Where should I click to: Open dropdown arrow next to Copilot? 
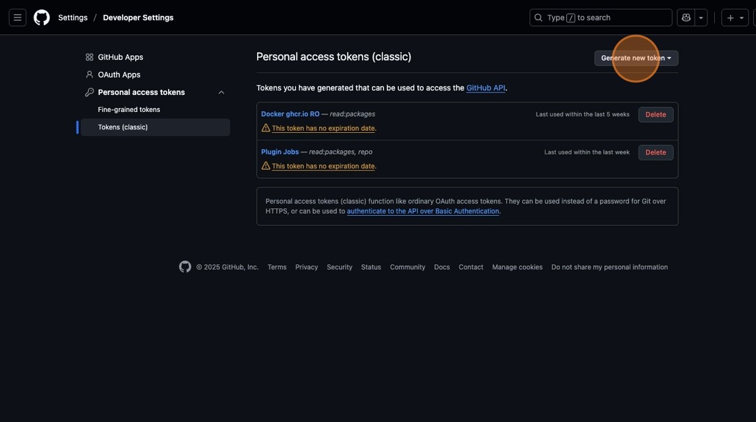click(x=701, y=18)
